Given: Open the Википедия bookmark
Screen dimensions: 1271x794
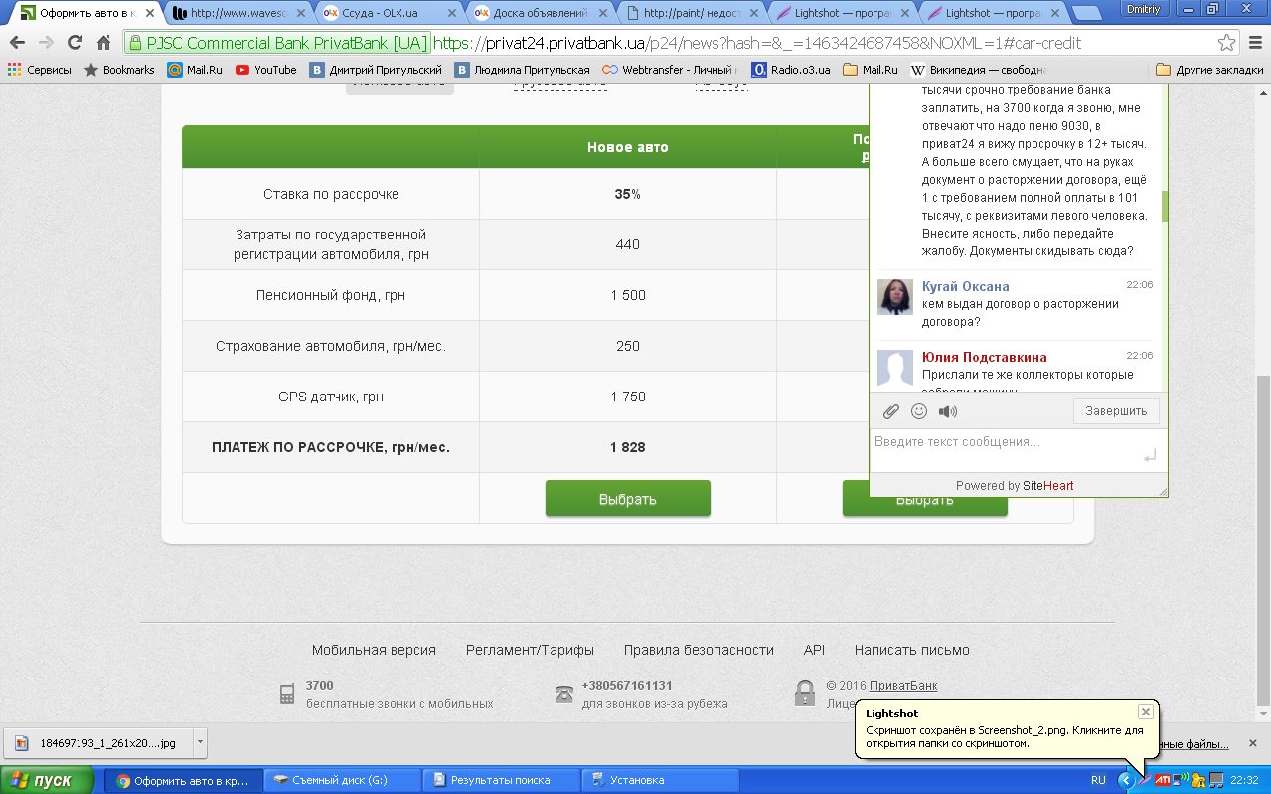Looking at the screenshot, I should pos(980,70).
